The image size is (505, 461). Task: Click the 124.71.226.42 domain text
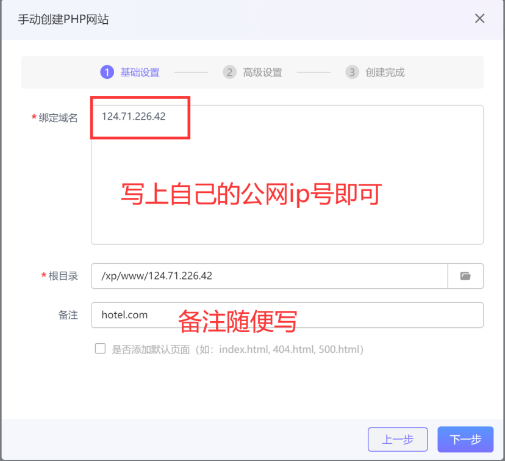pyautogui.click(x=134, y=117)
